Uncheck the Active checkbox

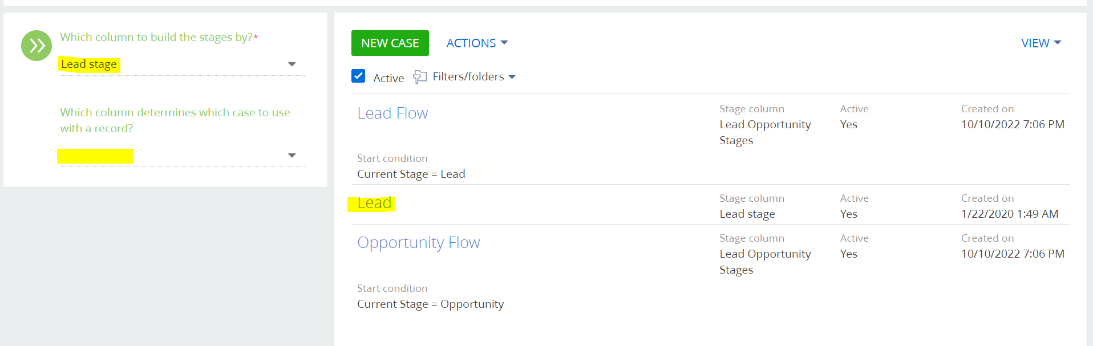(x=358, y=76)
